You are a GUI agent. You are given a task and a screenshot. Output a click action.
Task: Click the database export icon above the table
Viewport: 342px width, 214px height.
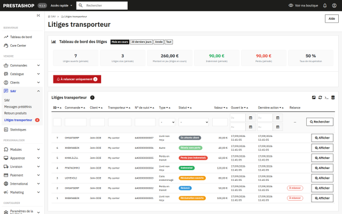coord(333,97)
